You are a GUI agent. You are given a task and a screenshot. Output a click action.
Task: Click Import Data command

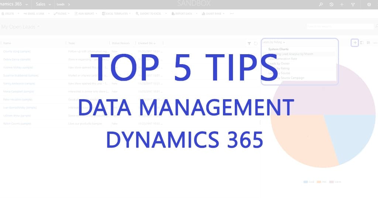click(182, 14)
